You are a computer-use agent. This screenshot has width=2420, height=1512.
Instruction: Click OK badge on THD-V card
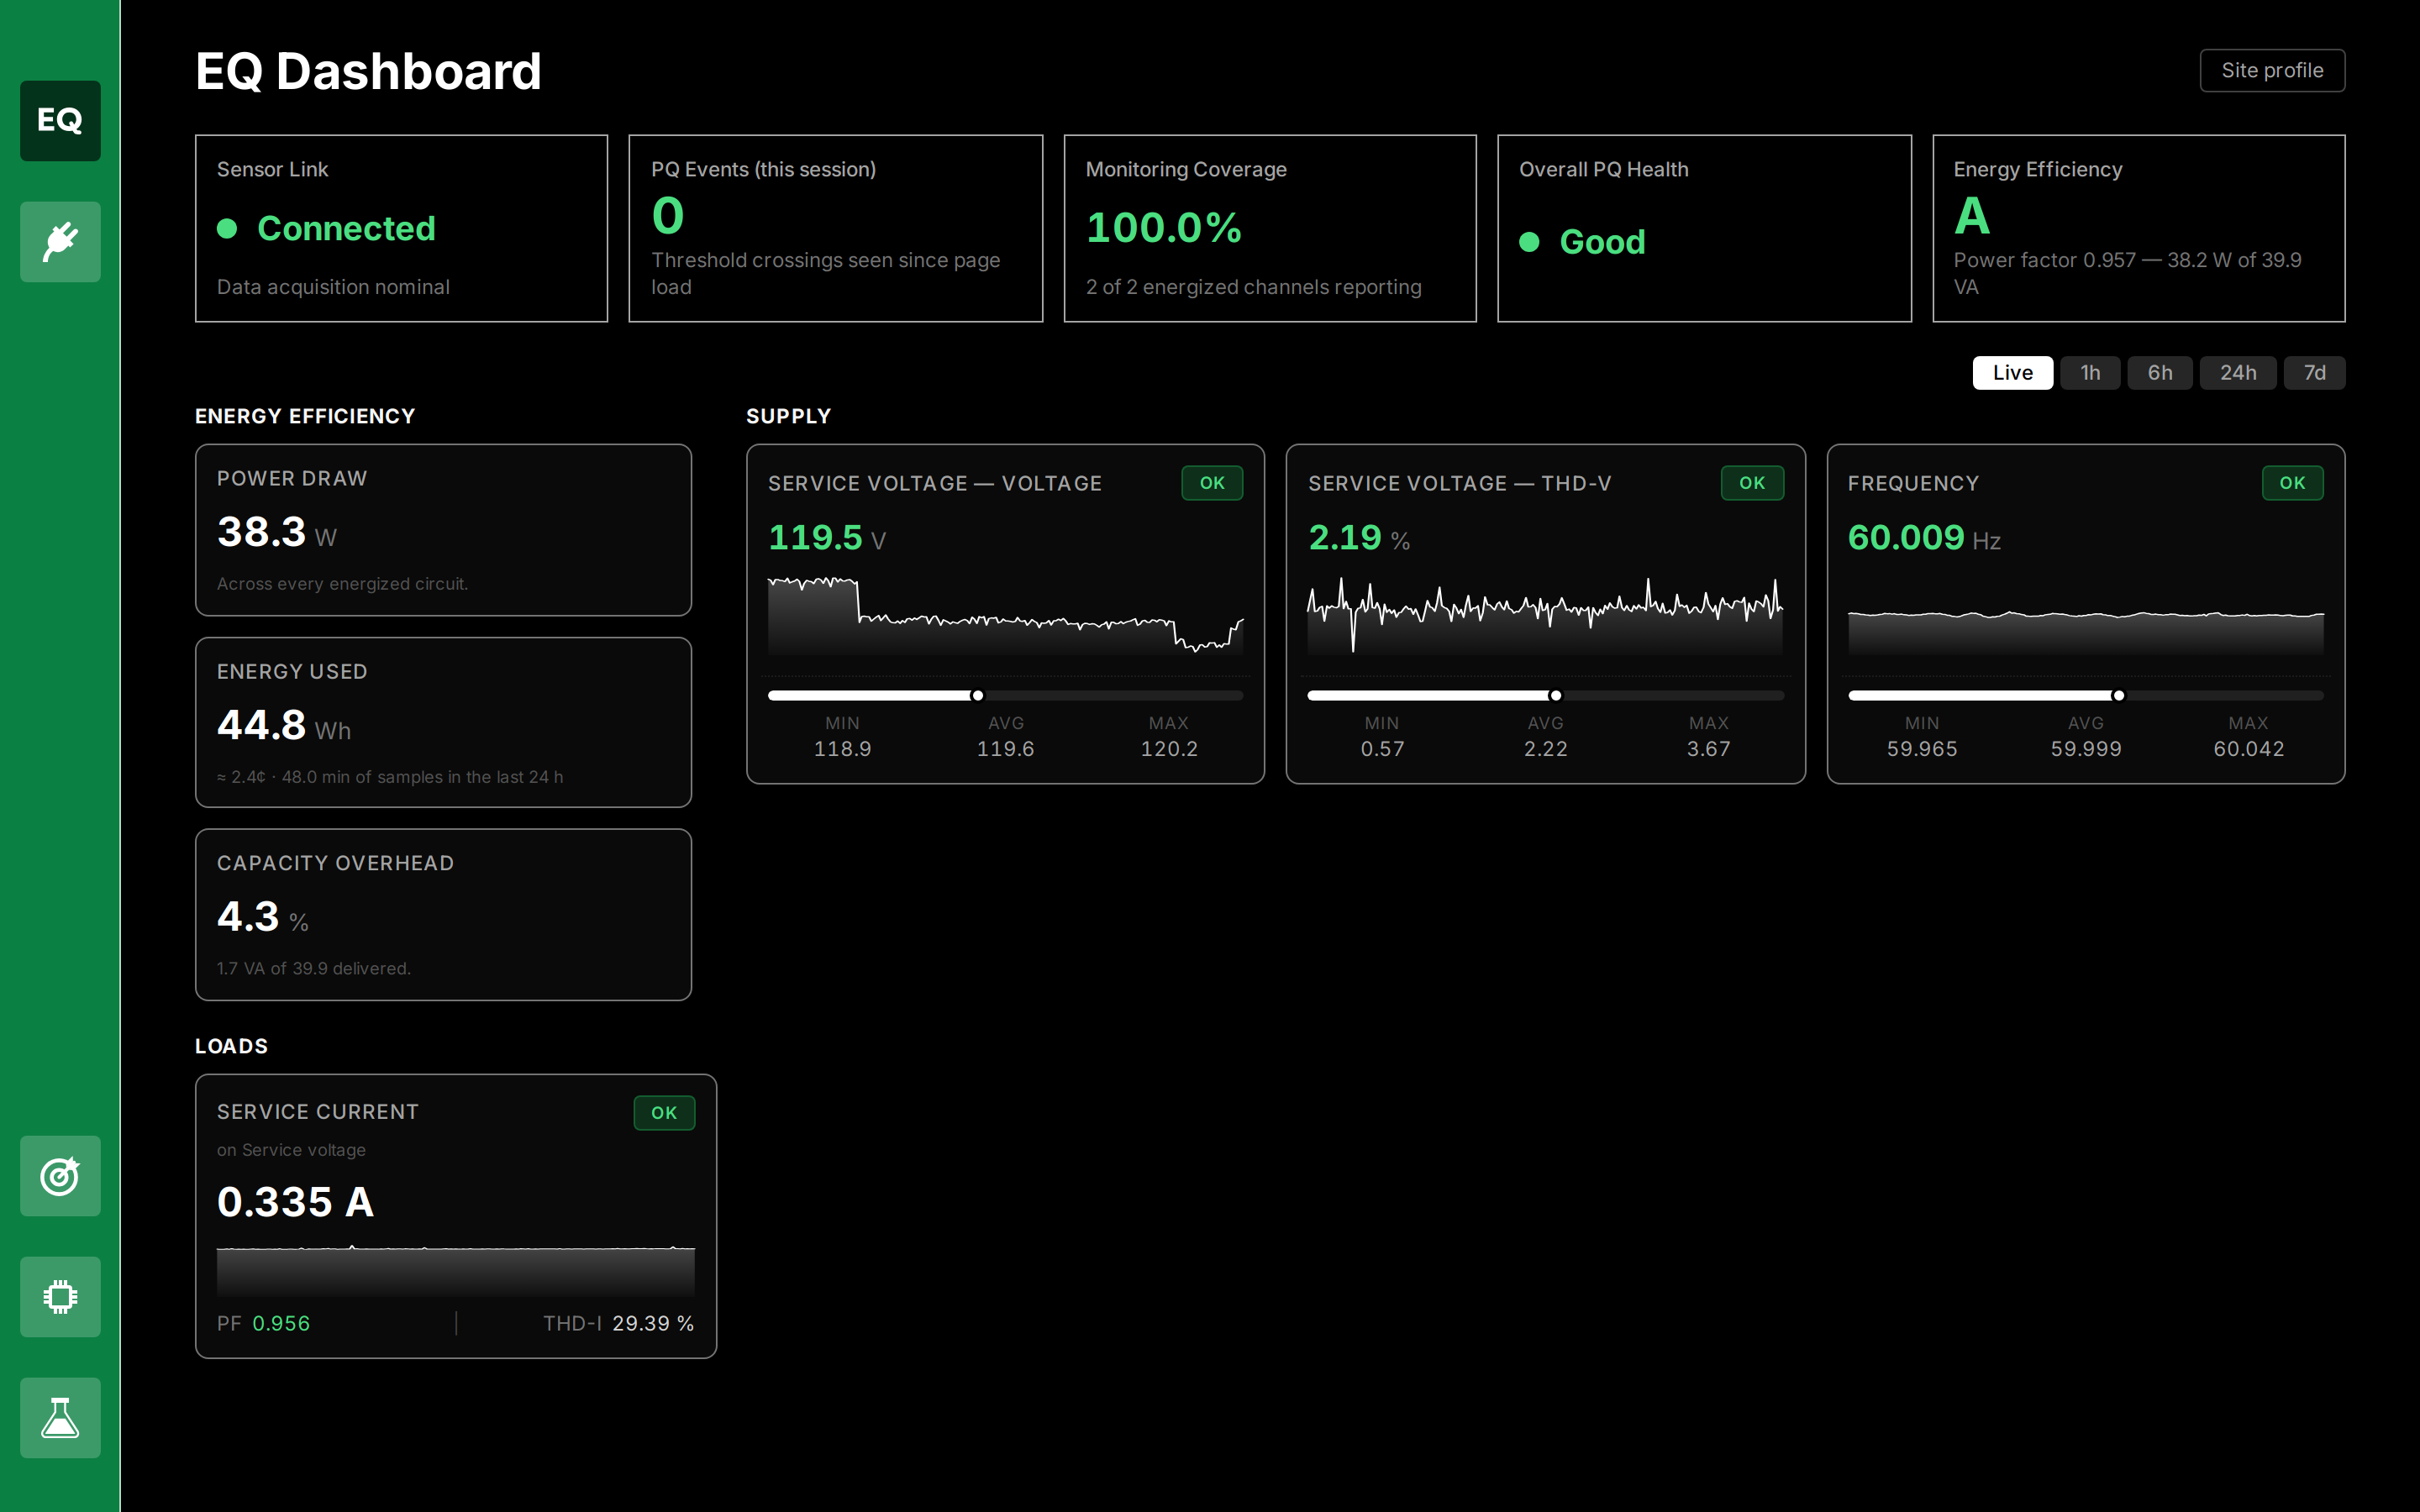pyautogui.click(x=1752, y=483)
